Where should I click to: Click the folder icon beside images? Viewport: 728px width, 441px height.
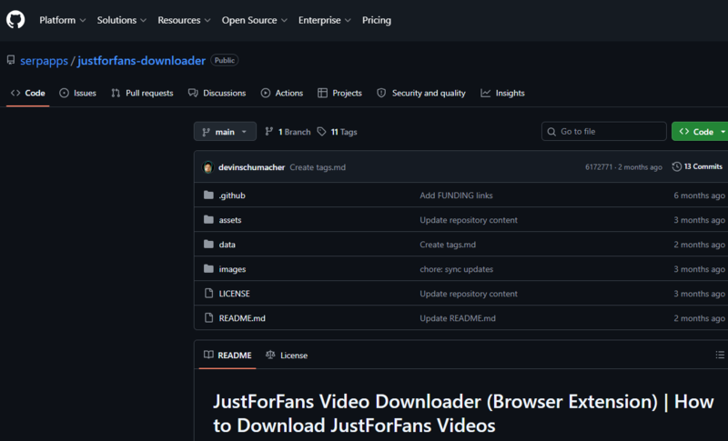tap(208, 269)
